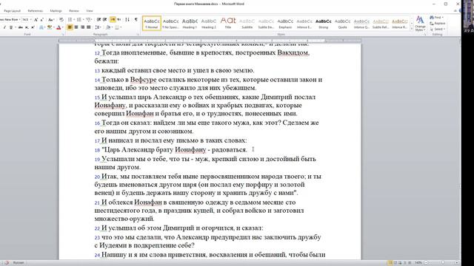
Task: Apply the No Spacing style
Action: point(171,23)
